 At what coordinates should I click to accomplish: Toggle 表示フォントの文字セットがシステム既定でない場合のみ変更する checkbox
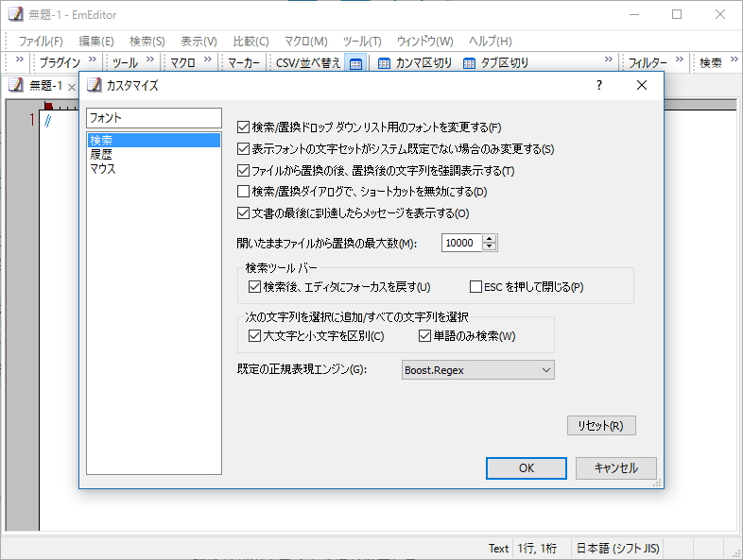[243, 148]
